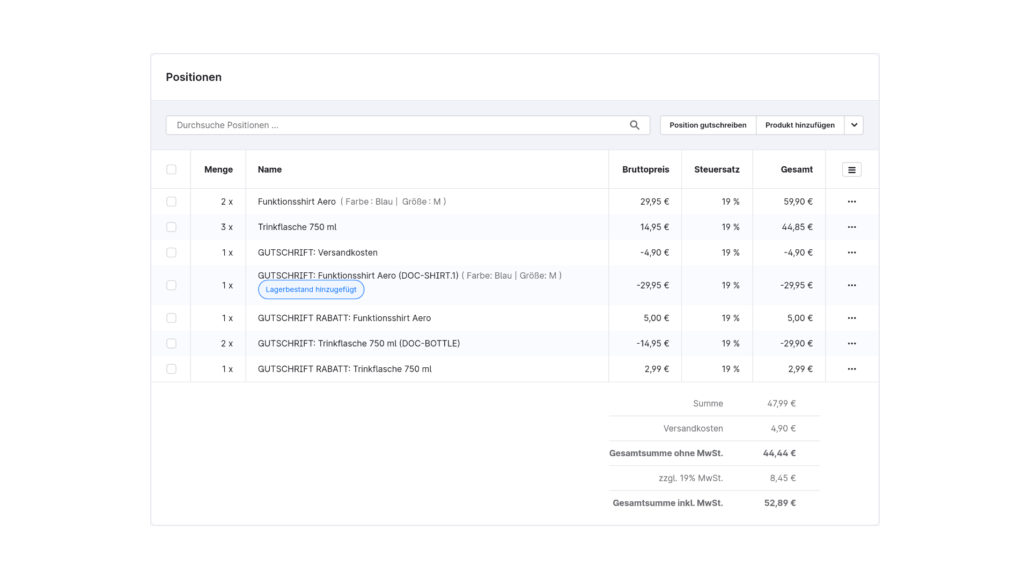The image size is (1030, 579).
Task: Open the three-dot menu for GUTSCHRIFT: Versandkosten row
Action: tap(852, 253)
